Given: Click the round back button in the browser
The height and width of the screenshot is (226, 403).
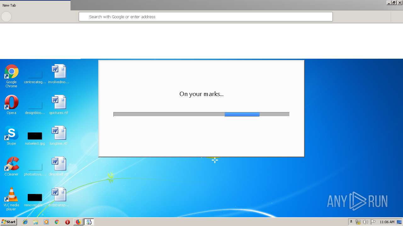Looking at the screenshot, I should [6, 17].
